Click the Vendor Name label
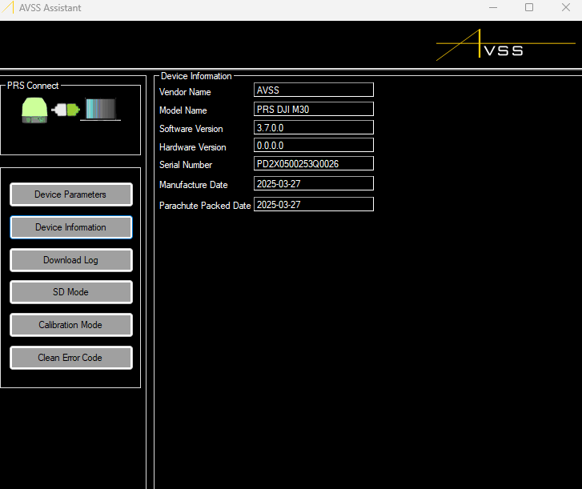The image size is (582, 489). 185,92
